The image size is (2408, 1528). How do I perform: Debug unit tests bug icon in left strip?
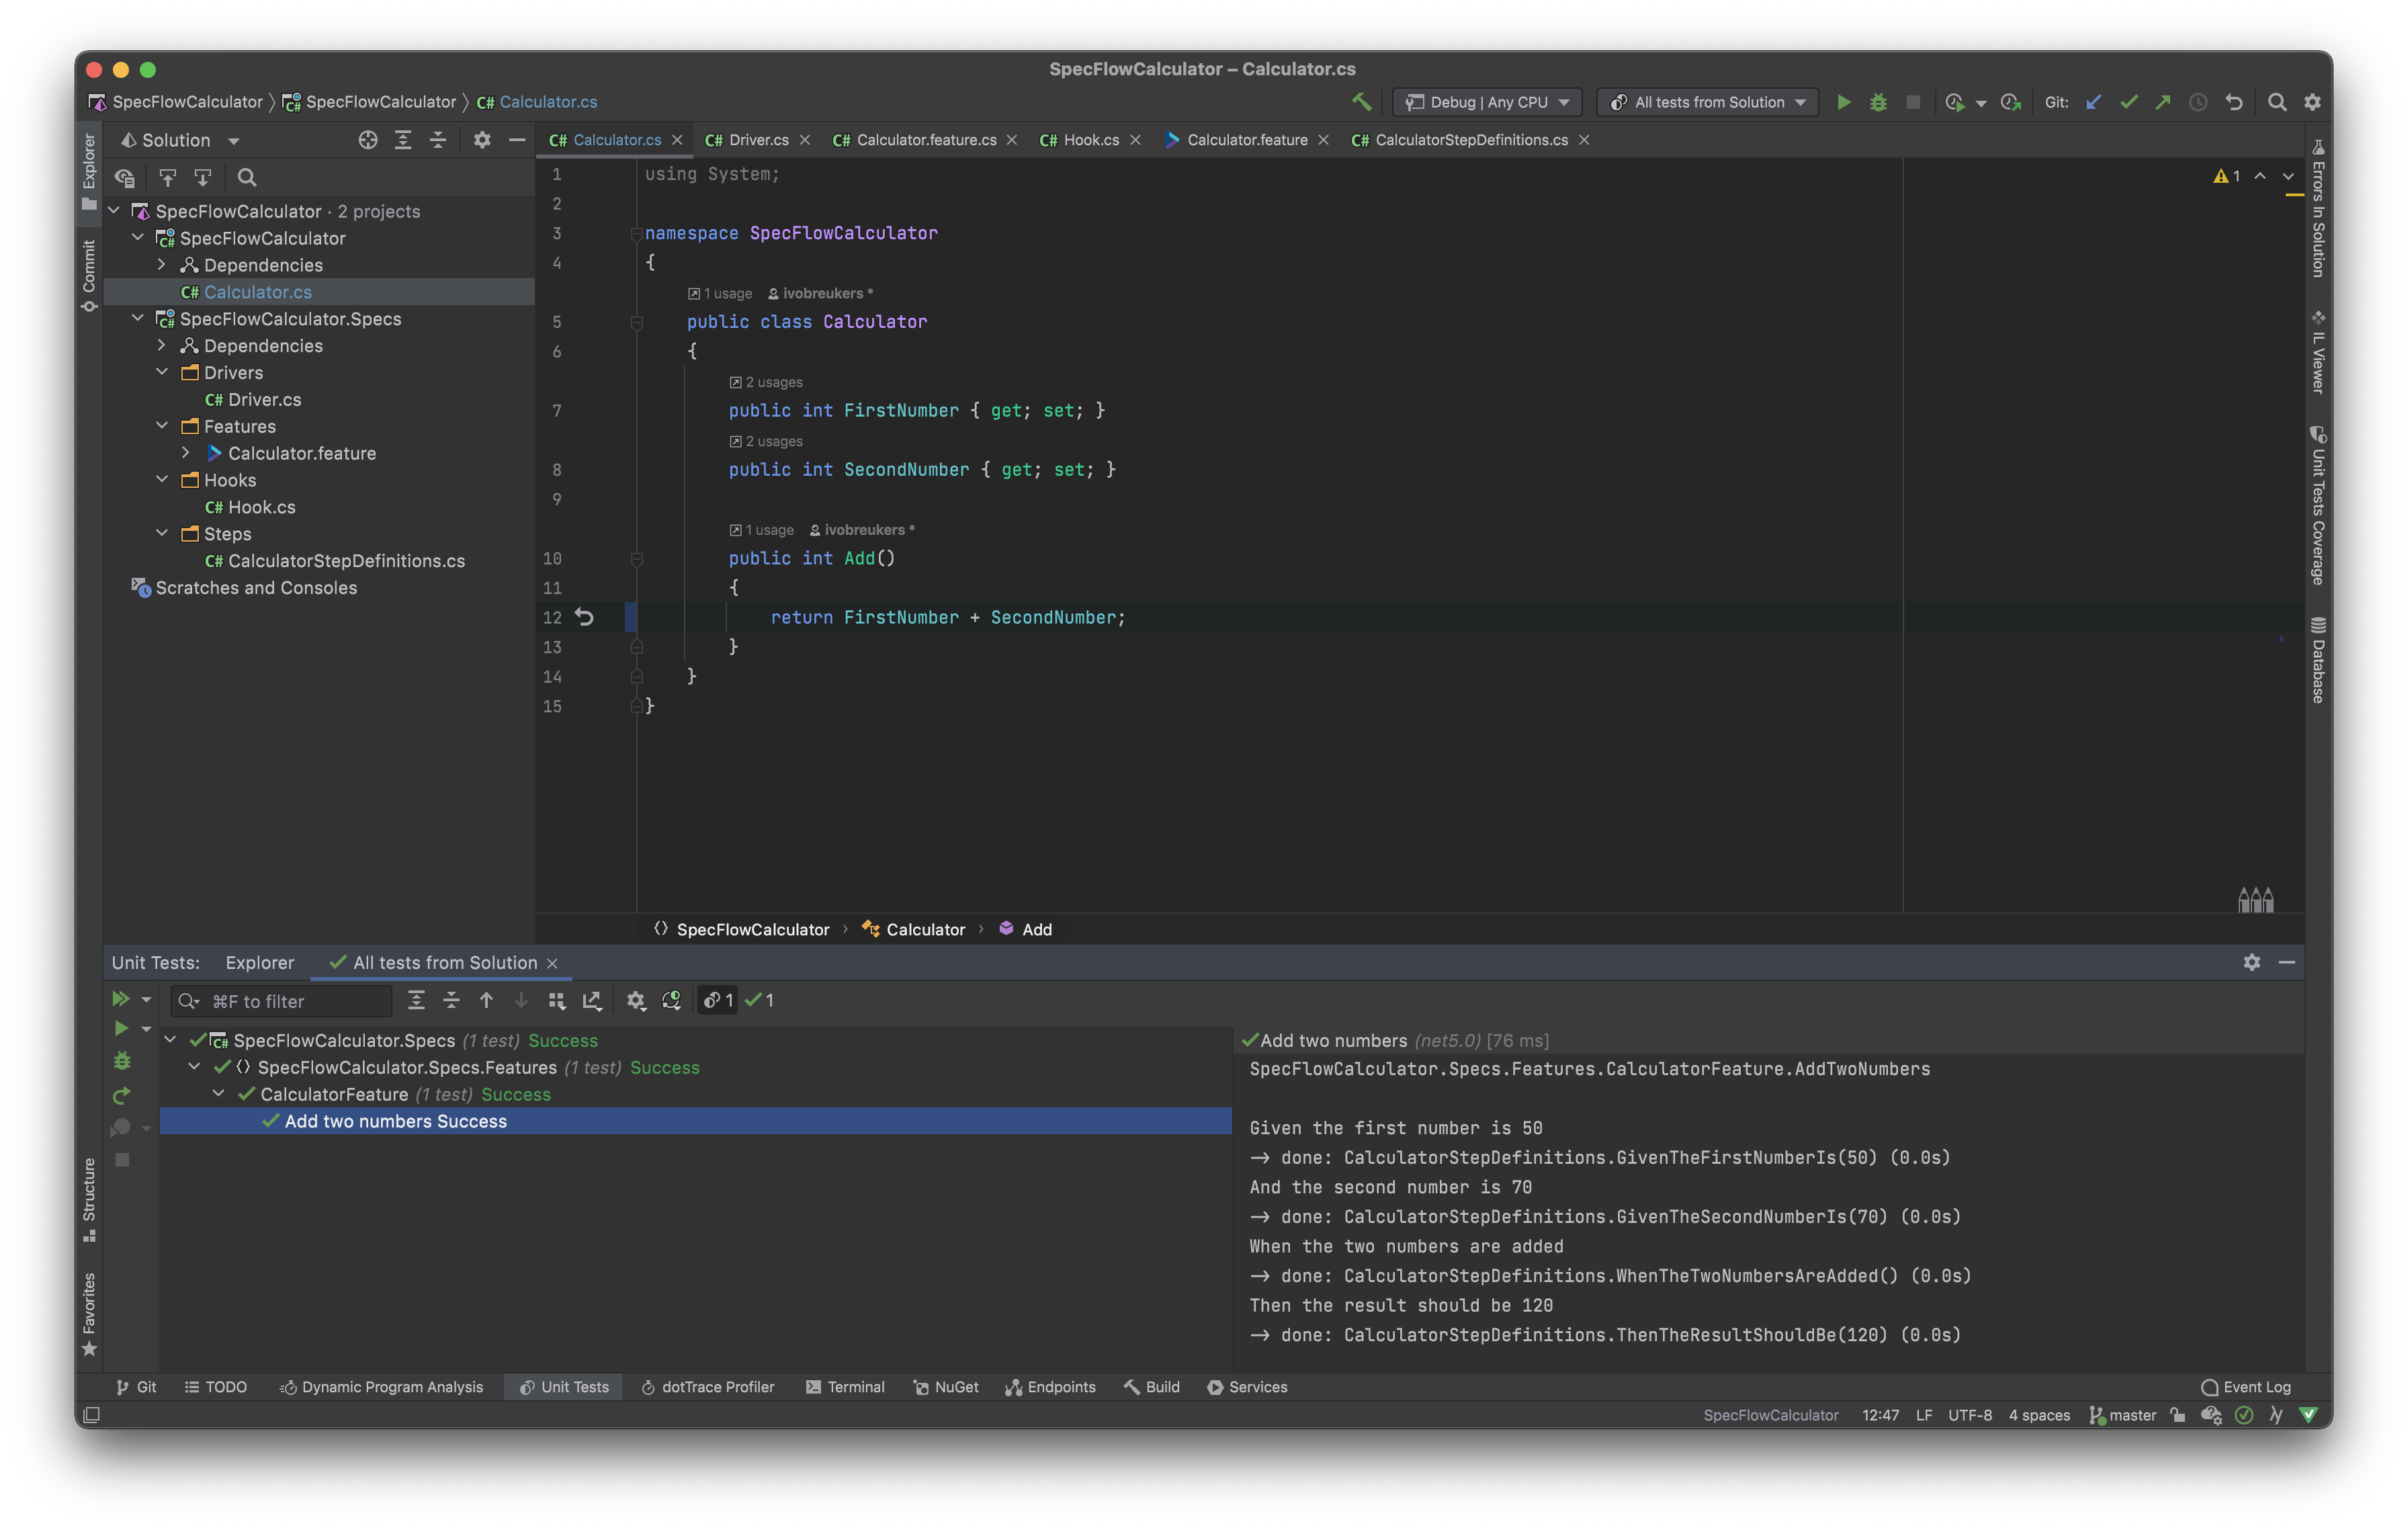point(122,1061)
